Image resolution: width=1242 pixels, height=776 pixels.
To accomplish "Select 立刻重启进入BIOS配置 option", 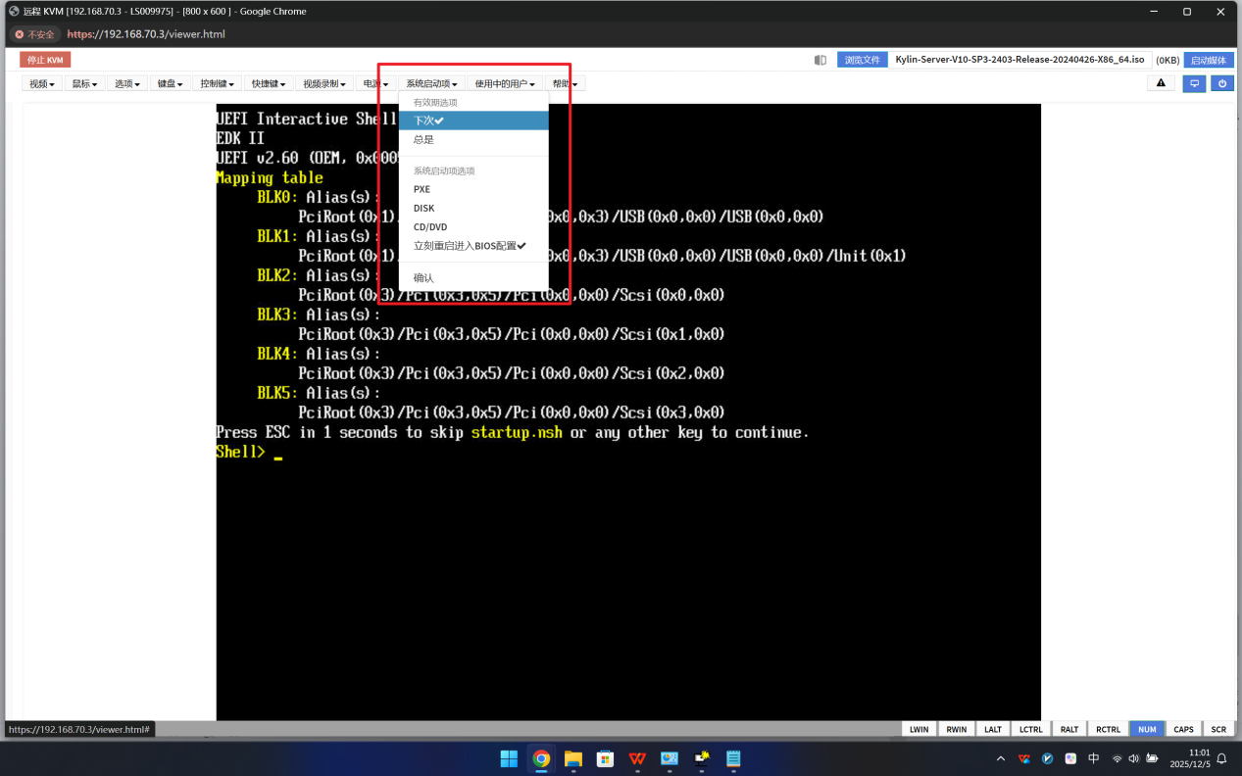I will coord(473,246).
